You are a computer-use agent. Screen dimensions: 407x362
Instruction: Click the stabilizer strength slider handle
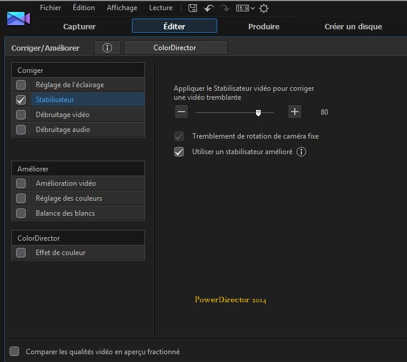258,112
